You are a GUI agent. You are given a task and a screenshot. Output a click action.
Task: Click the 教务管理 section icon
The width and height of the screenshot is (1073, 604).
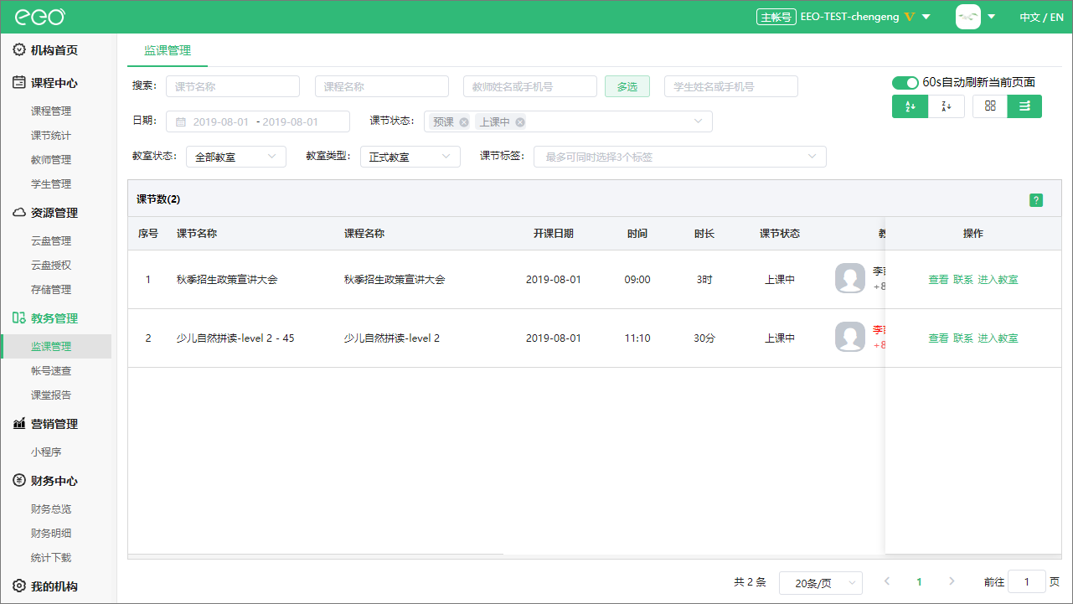tap(19, 318)
